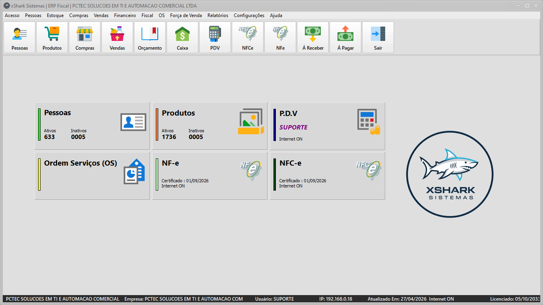Screen dimensions: 543x305
Task: Click the Produtos inactive count 0005
Action: pos(196,137)
